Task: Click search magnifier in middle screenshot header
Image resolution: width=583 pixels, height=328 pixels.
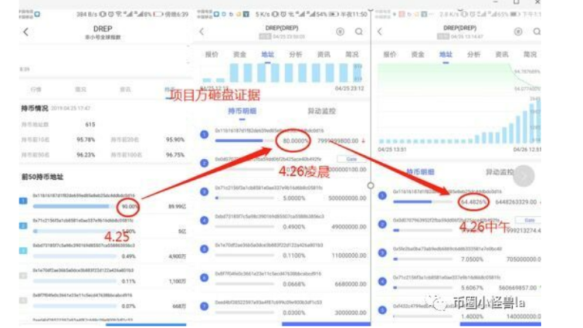Action: click(359, 32)
